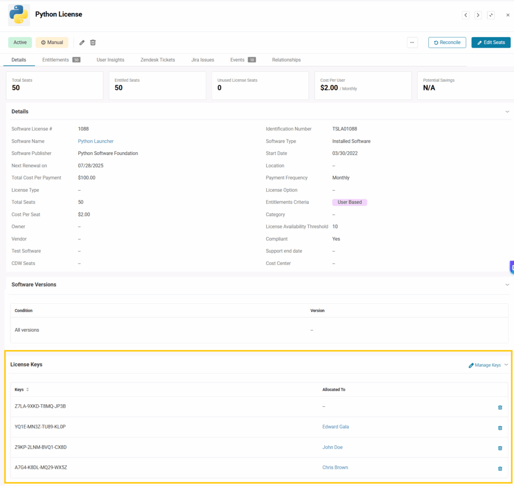Delete key YQ1E-MN3Z-TU89-KL0P
The image size is (514, 486).
500,428
